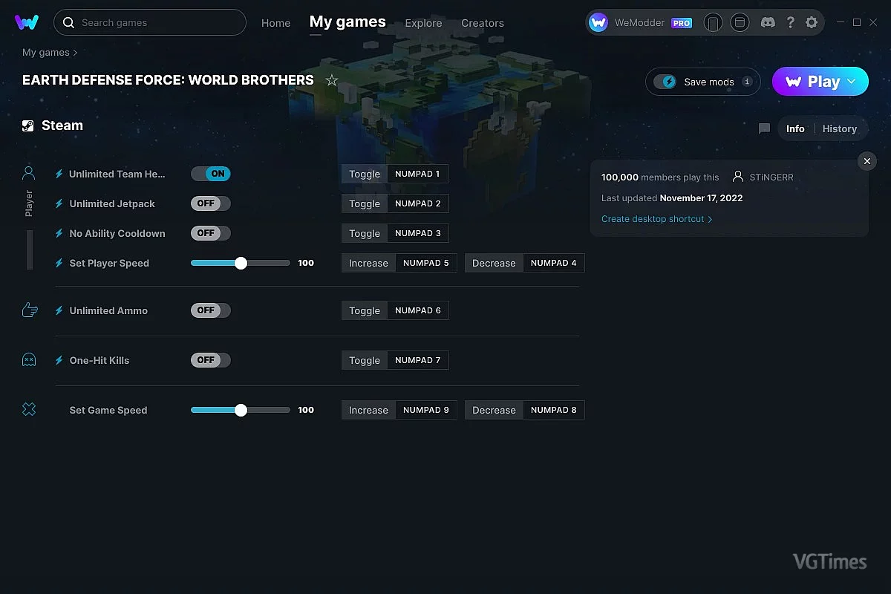The image size is (891, 594).
Task: Click lightning icon beside One-Hit Kills
Action: [x=59, y=360]
